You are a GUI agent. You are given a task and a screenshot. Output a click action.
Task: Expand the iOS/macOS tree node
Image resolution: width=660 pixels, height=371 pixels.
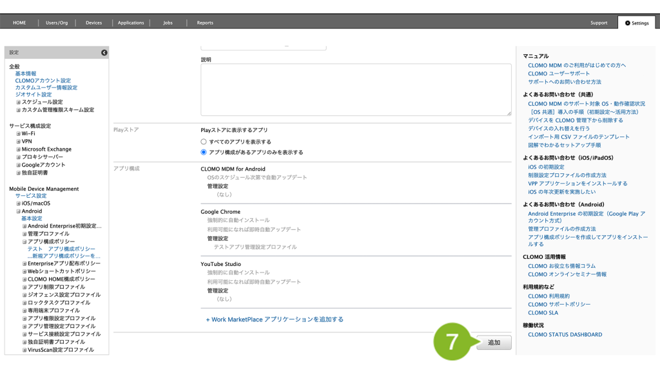pyautogui.click(x=18, y=204)
